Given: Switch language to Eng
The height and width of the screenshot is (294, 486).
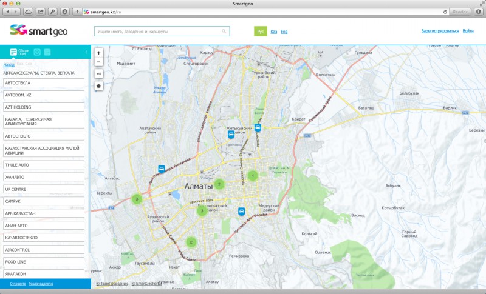Looking at the screenshot, I should pos(284,32).
